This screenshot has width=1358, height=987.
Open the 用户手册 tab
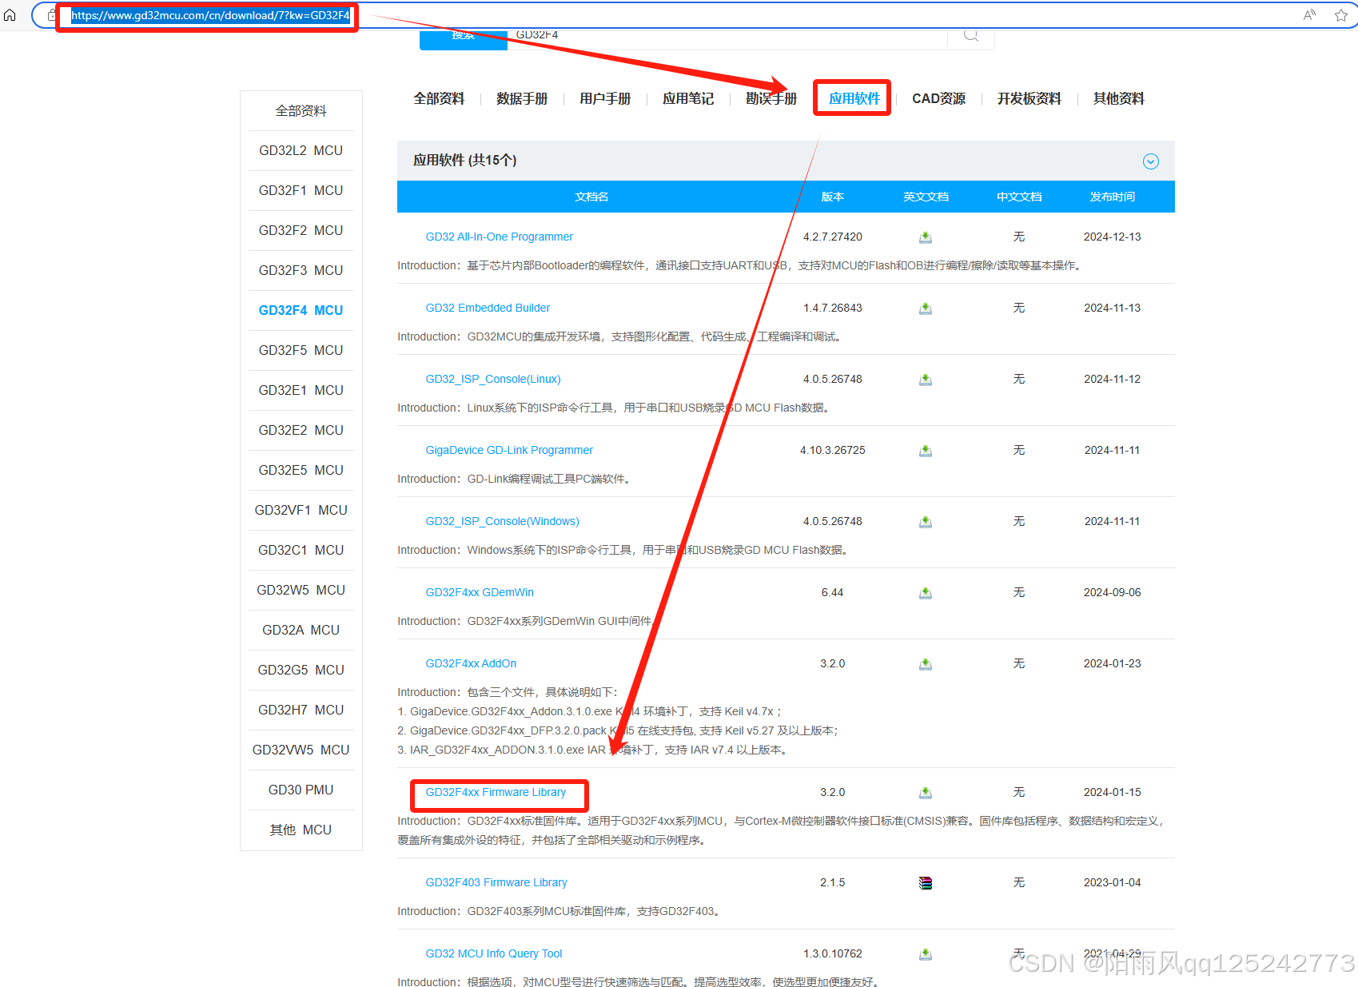605,98
